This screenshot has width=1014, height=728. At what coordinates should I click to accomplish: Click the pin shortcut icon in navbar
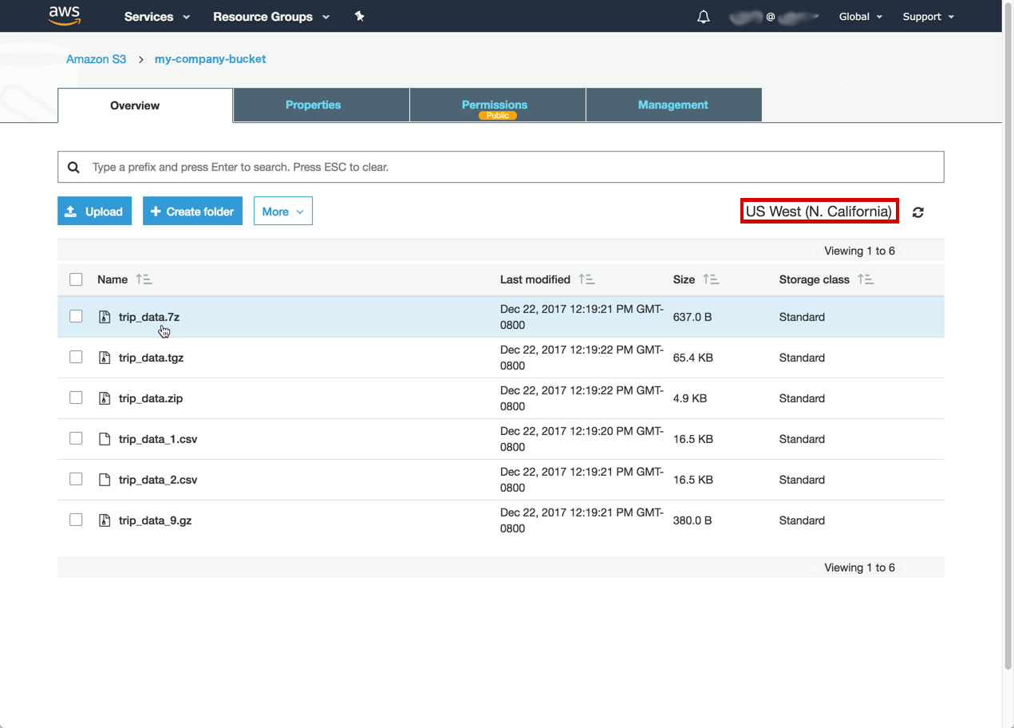coord(359,17)
